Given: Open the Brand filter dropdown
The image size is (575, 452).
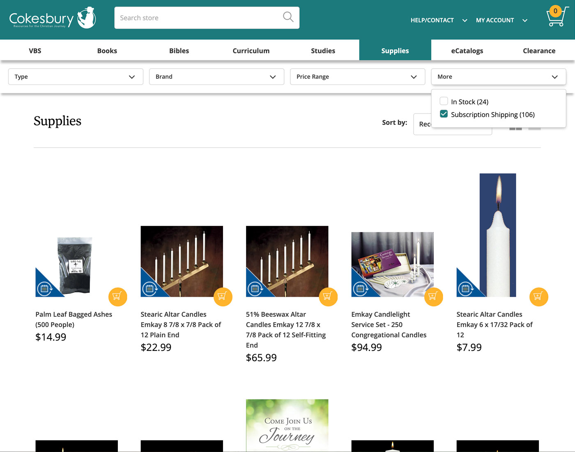Looking at the screenshot, I should point(216,77).
